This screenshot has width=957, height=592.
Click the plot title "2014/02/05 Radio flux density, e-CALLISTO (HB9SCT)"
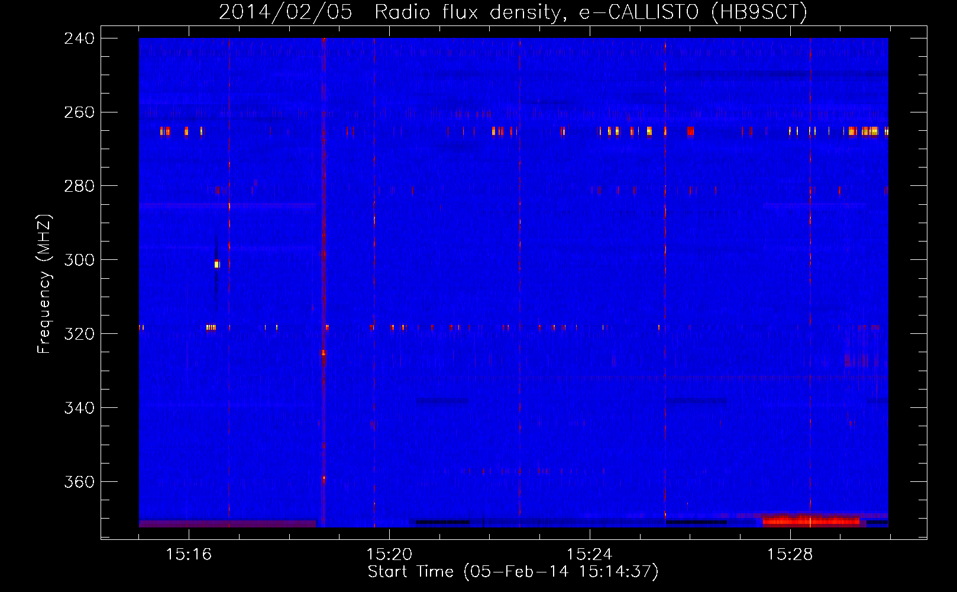click(x=513, y=12)
